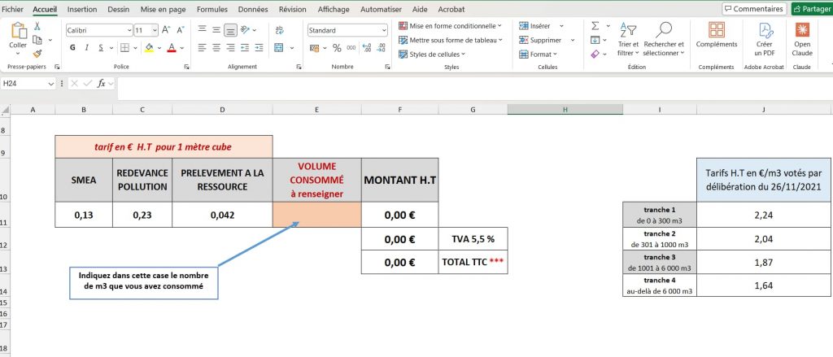The width and height of the screenshot is (833, 357).
Task: Open the Calibri font name dropdown
Action: coord(129,29)
